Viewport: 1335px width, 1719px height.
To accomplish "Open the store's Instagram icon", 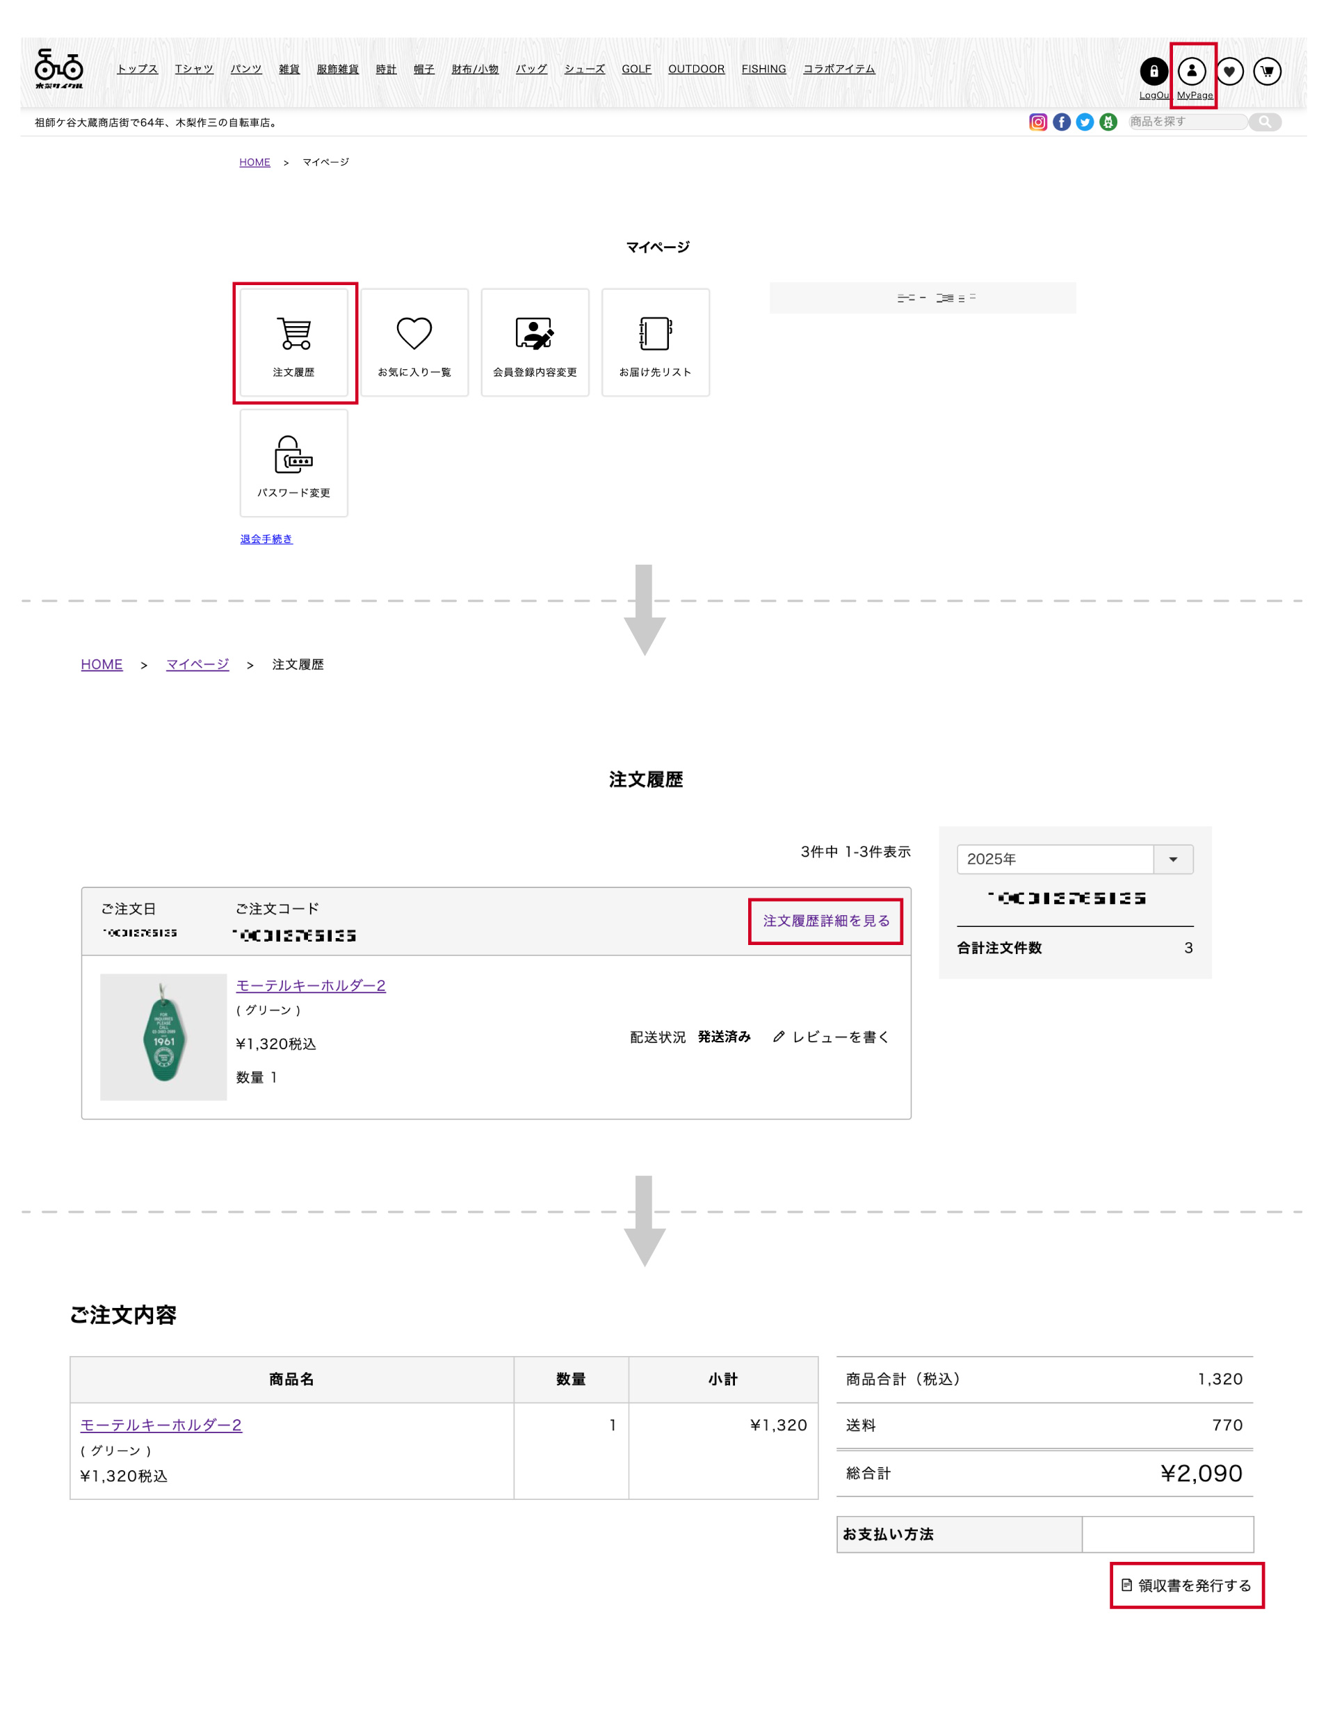I will pos(1037,122).
